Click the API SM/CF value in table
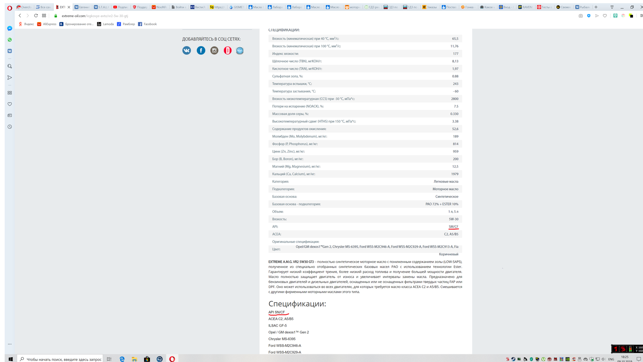 [x=453, y=226]
